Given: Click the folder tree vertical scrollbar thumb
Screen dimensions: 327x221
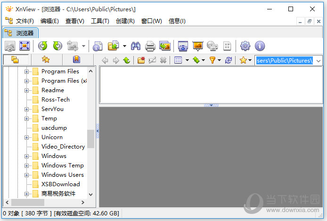Looking at the screenshot, I should pyautogui.click(x=91, y=139).
